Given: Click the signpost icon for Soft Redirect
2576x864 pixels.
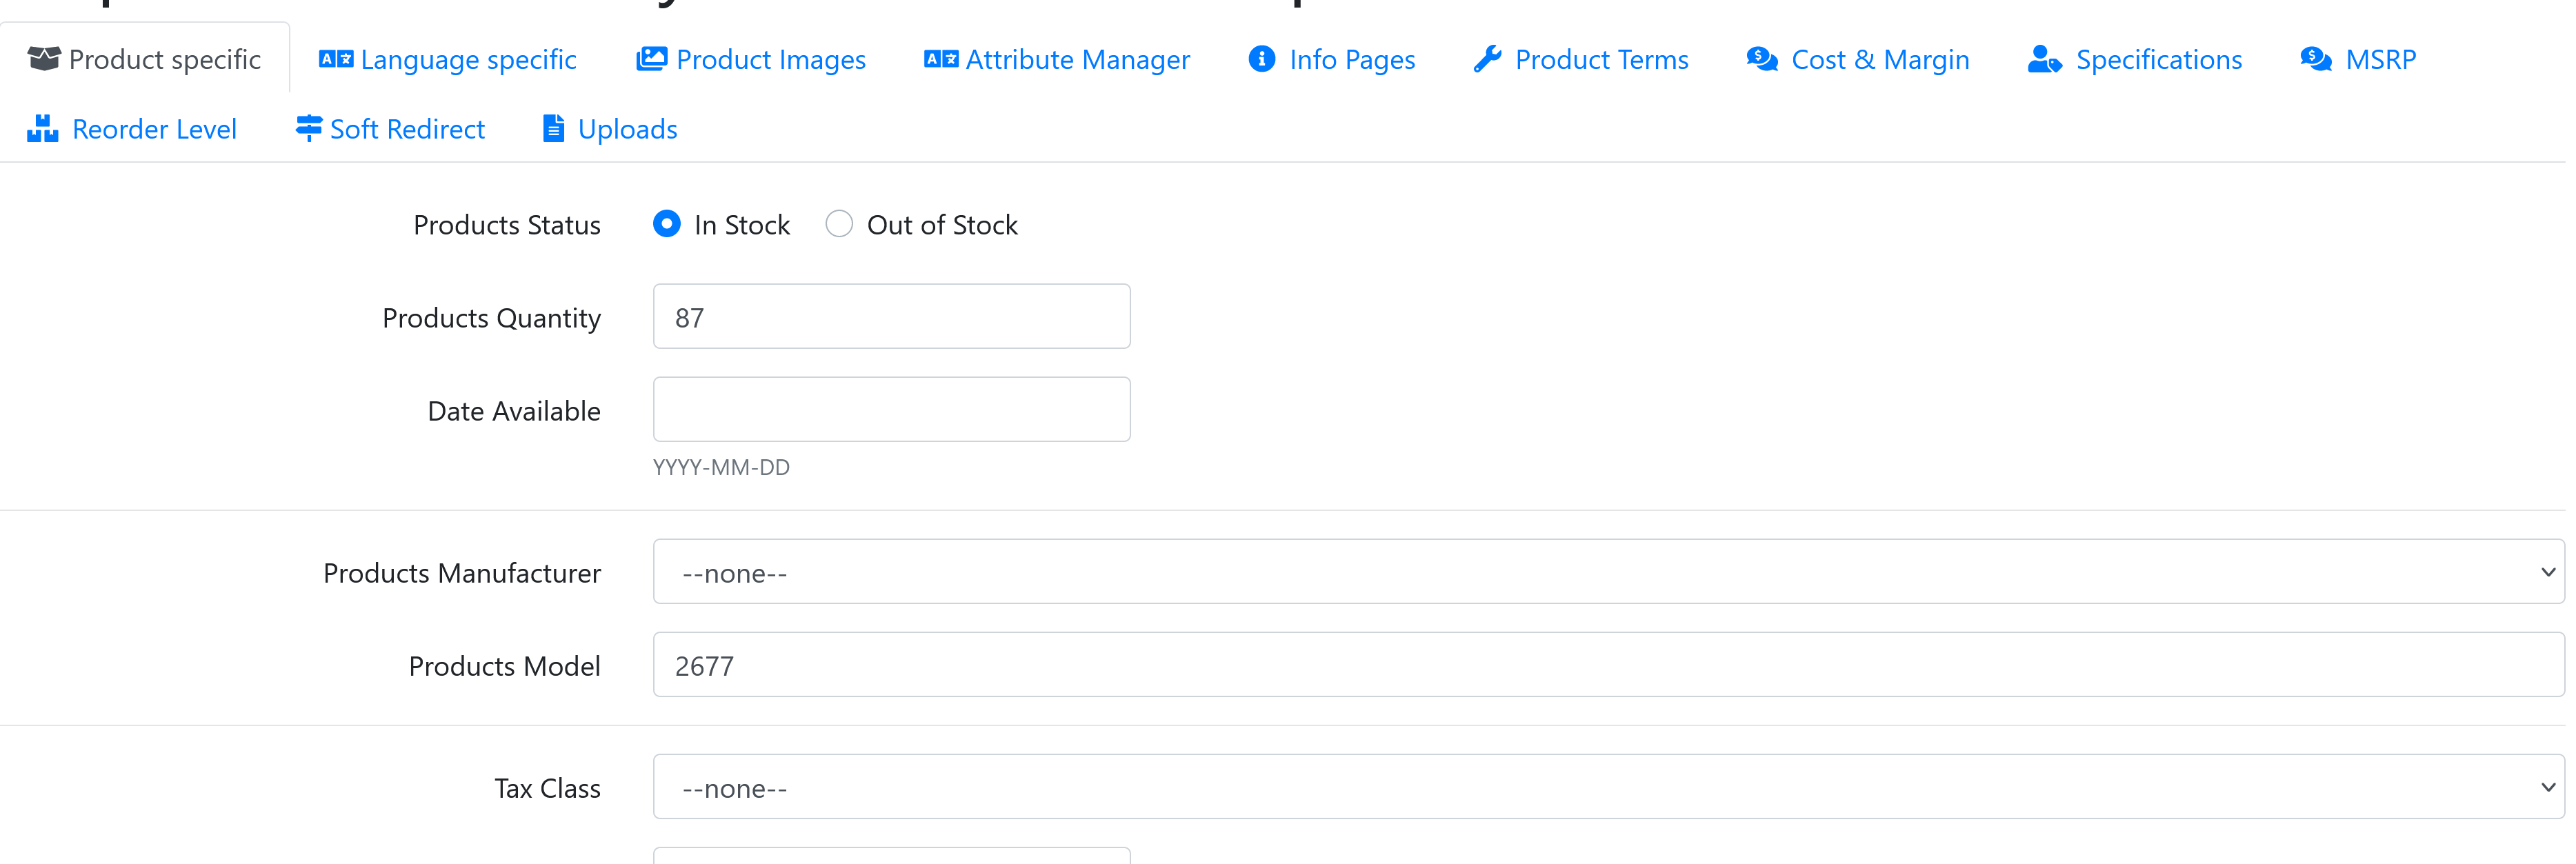Looking at the screenshot, I should coord(309,129).
